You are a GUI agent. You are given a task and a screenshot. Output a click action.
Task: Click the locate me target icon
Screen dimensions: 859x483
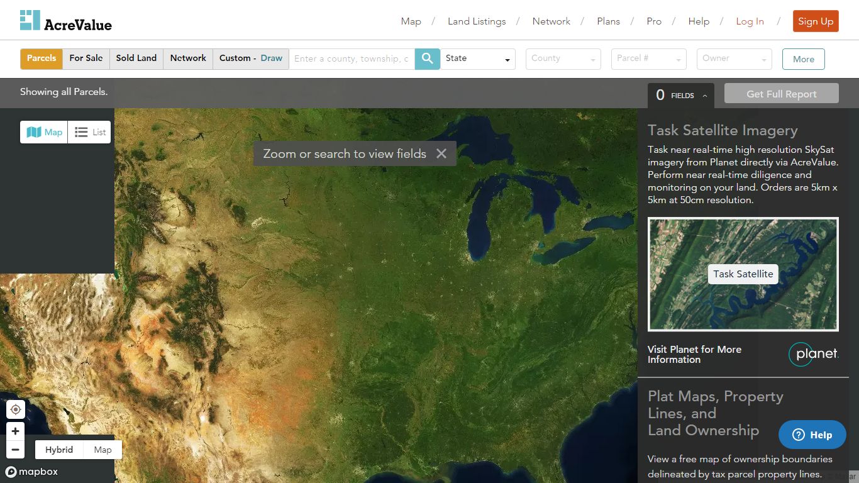16,409
